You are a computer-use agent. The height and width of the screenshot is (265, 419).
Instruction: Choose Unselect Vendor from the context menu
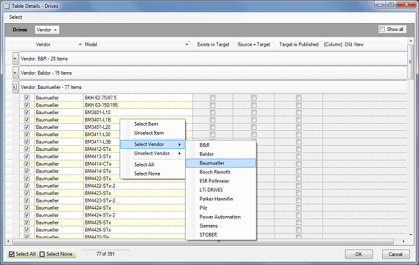click(151, 153)
